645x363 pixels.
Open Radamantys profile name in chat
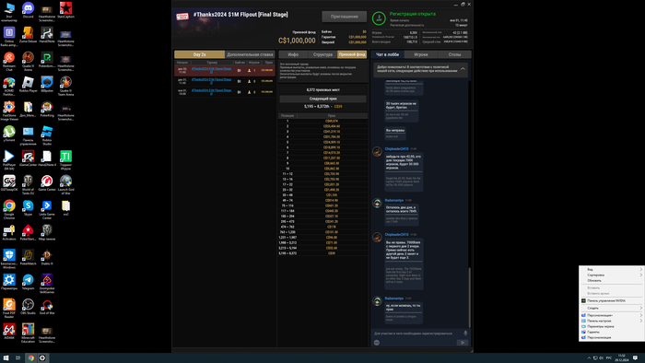click(394, 200)
